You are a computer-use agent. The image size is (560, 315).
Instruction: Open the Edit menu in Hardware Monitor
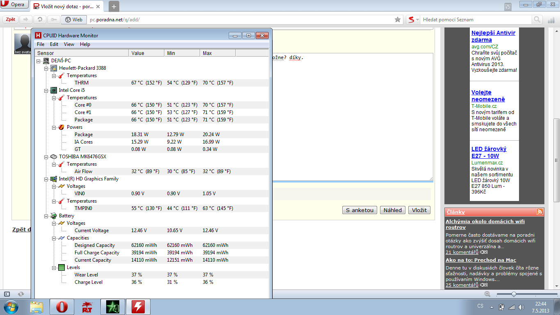54,44
